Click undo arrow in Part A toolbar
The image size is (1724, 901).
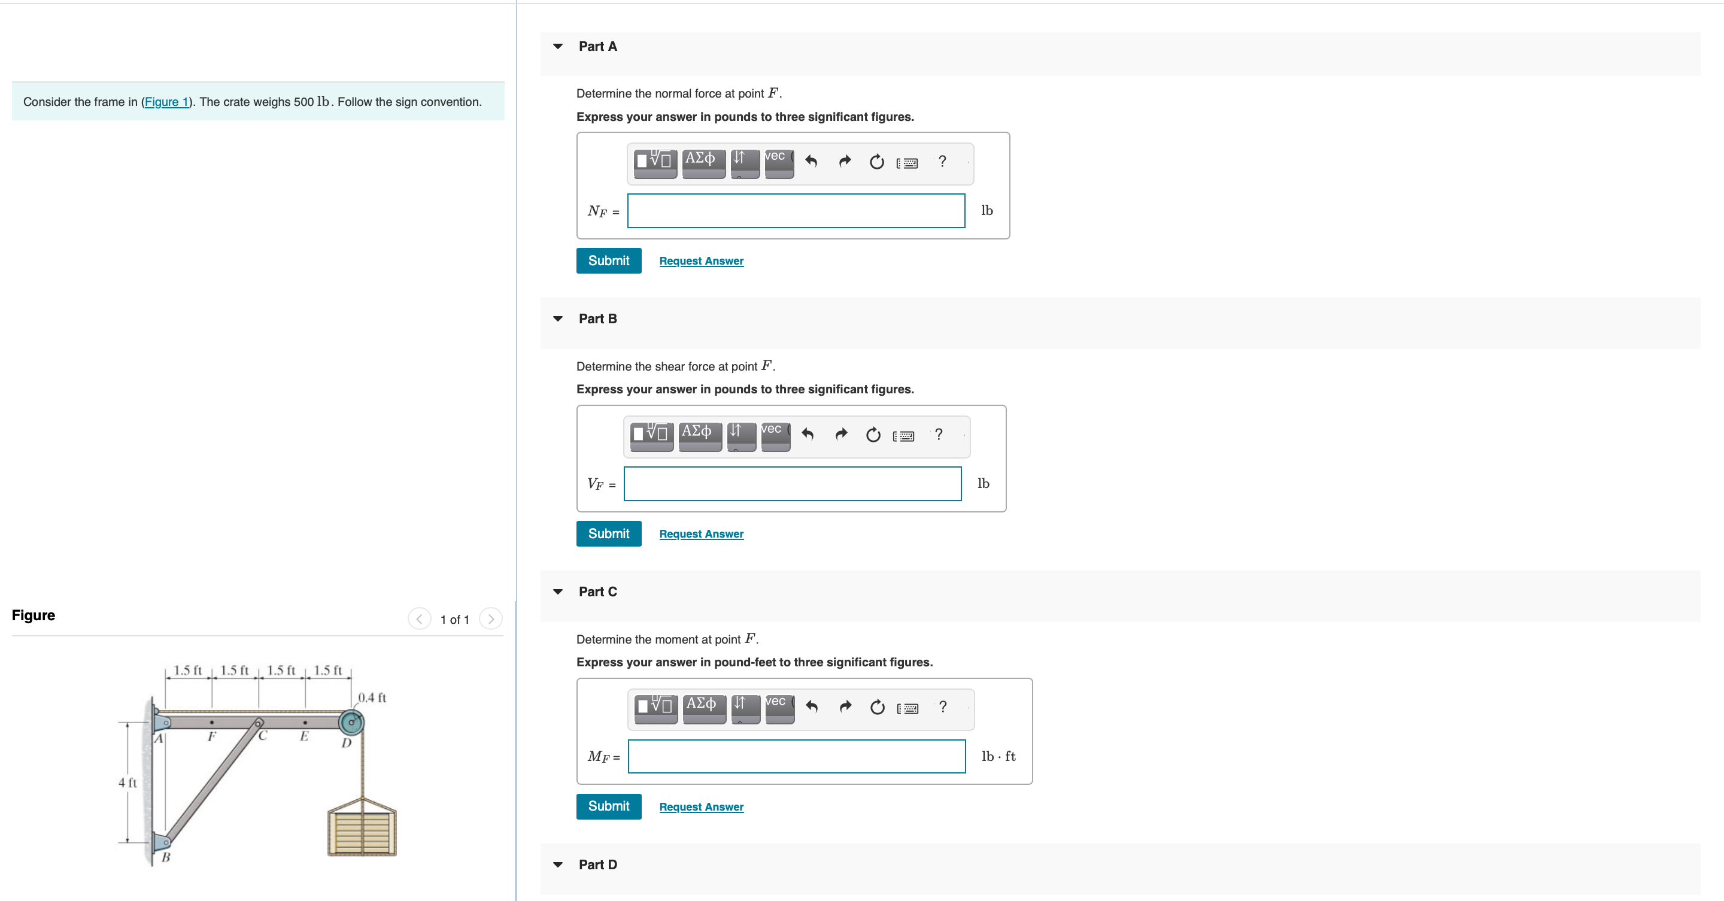[x=811, y=161]
